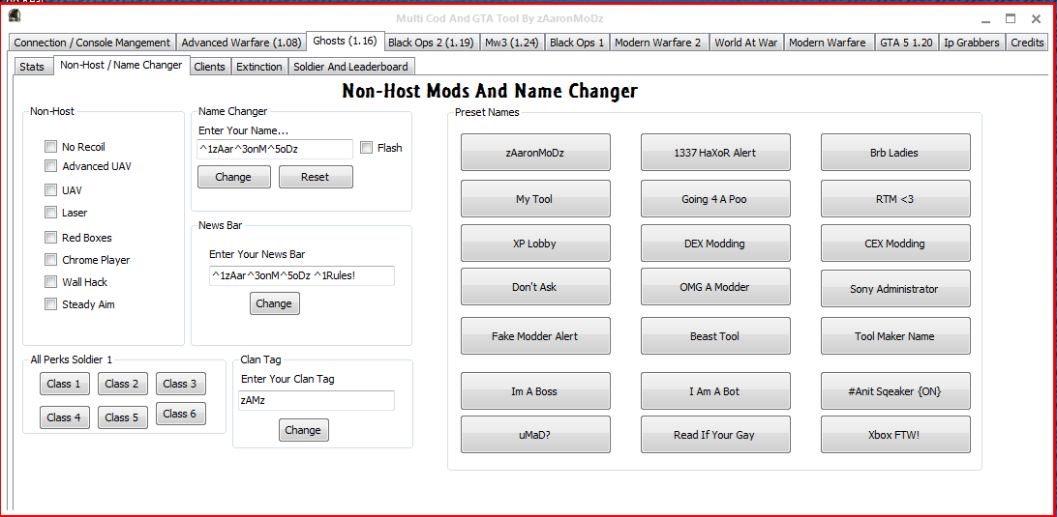
Task: Open the Black Ops 1 tab
Action: (577, 43)
